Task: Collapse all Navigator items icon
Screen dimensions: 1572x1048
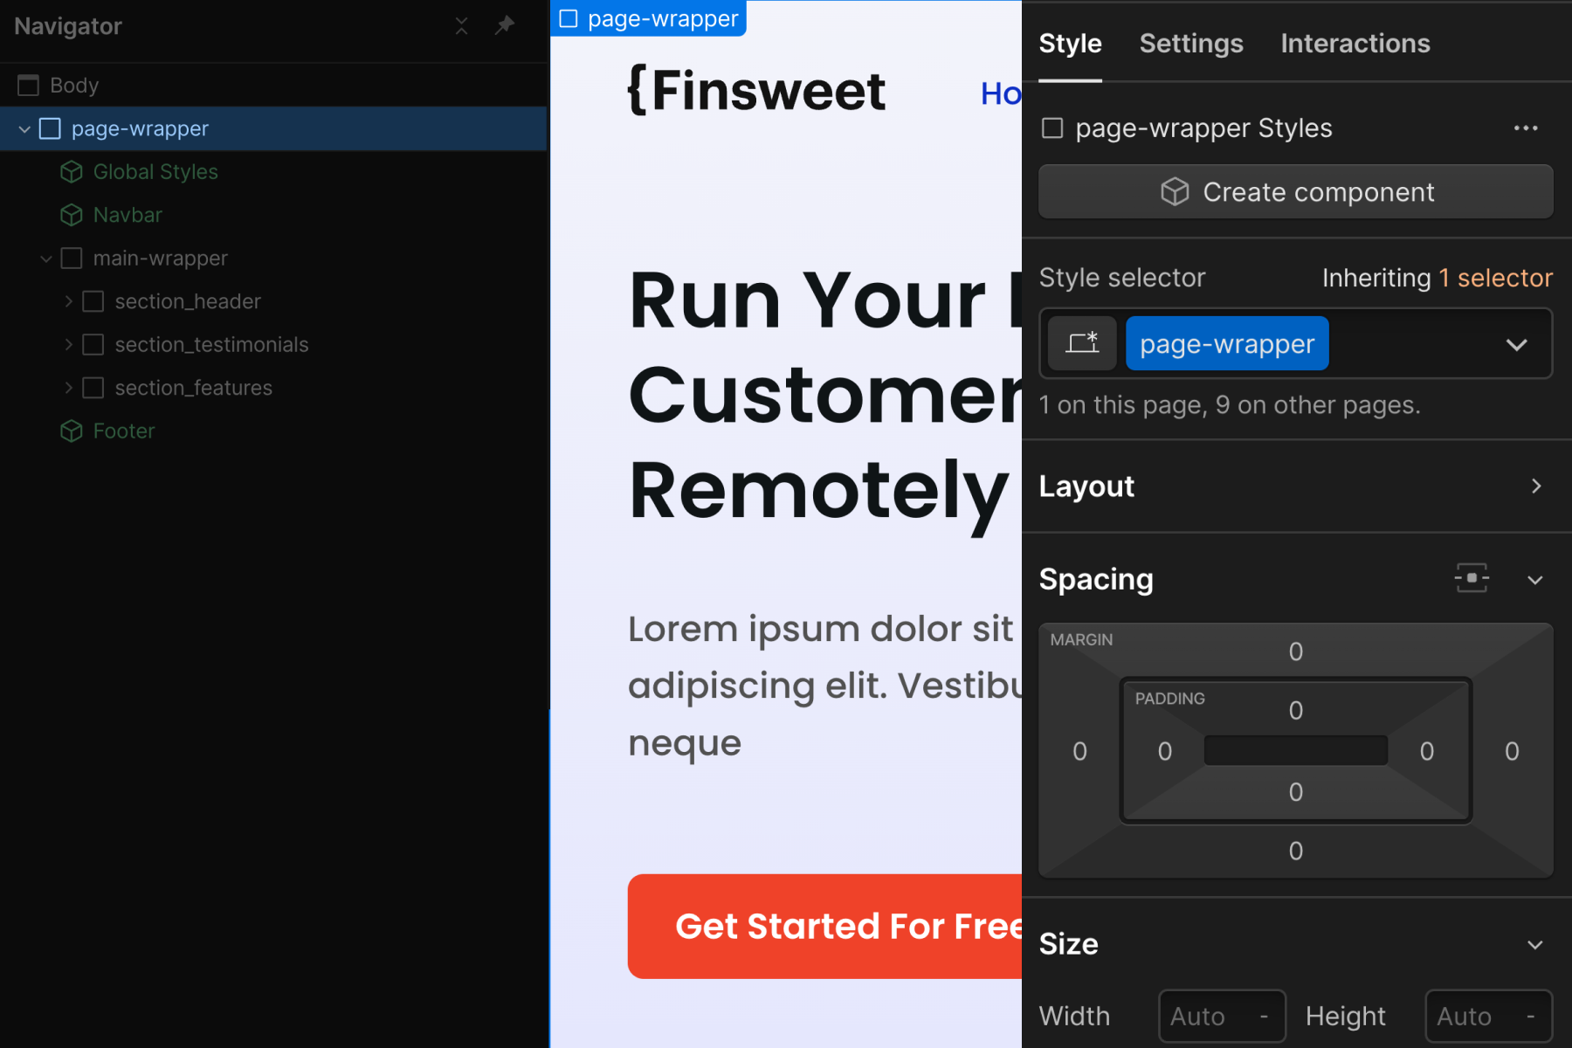Action: (461, 26)
